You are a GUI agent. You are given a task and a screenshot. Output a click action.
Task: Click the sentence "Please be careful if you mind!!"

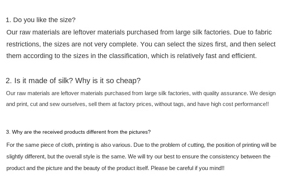pyautogui.click(x=188, y=168)
